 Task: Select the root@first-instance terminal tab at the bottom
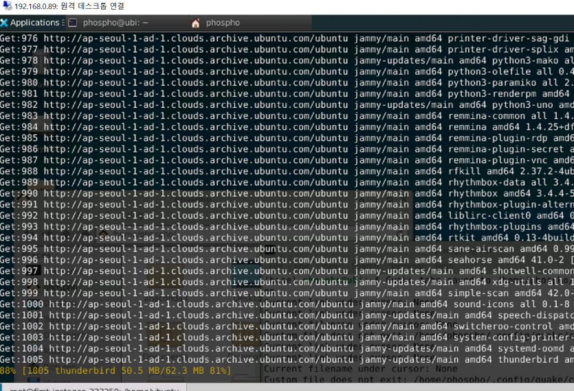[93, 388]
